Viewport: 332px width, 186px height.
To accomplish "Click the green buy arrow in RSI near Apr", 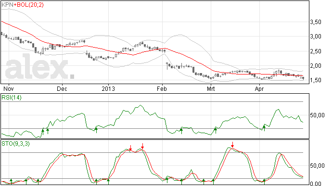I will click(264, 128).
